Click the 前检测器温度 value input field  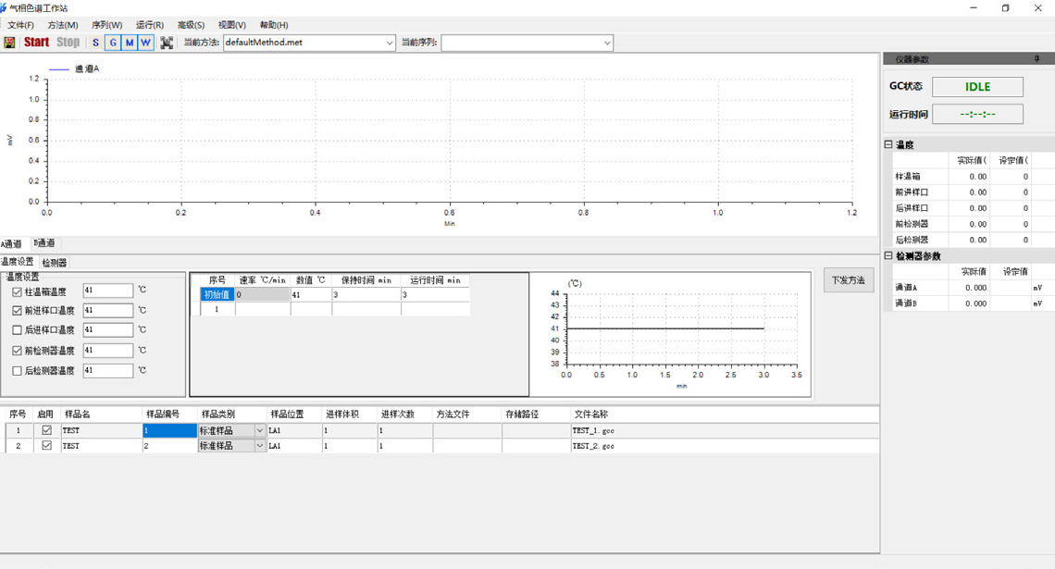coord(107,351)
